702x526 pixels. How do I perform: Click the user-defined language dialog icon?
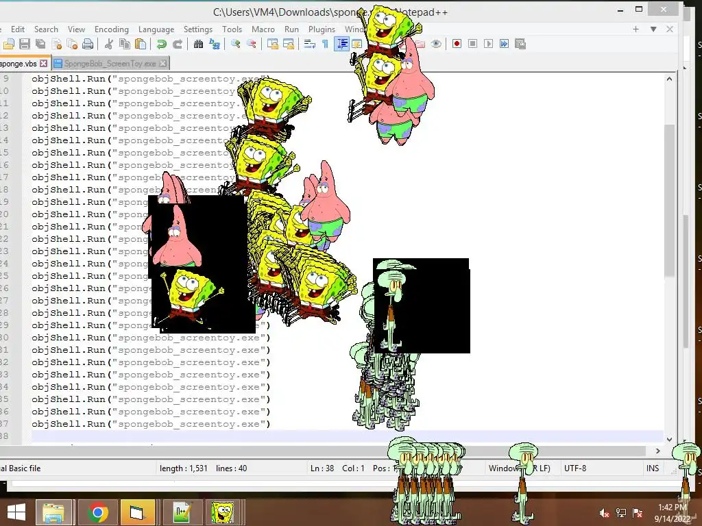click(x=356, y=44)
